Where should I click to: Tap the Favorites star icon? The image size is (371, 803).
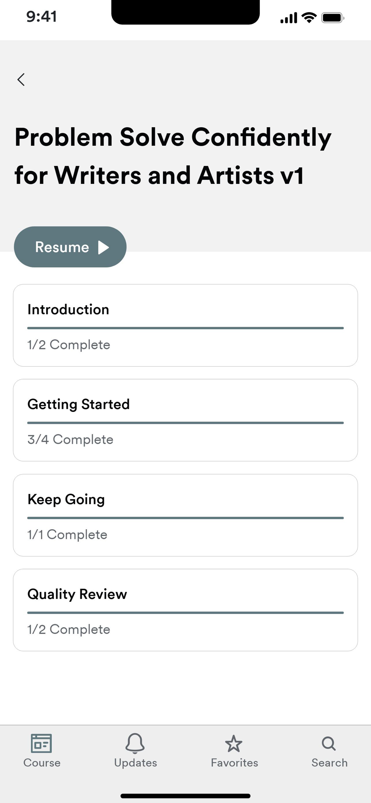[x=234, y=744]
